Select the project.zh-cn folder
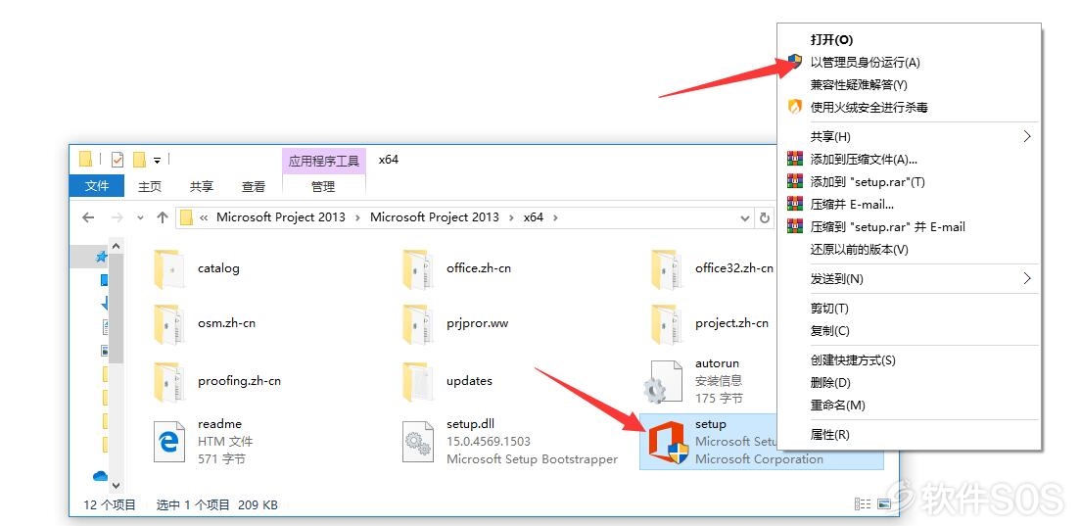 (x=710, y=323)
